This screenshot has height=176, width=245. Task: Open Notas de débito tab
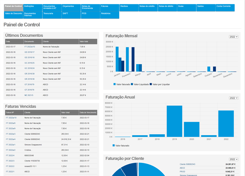167,8
